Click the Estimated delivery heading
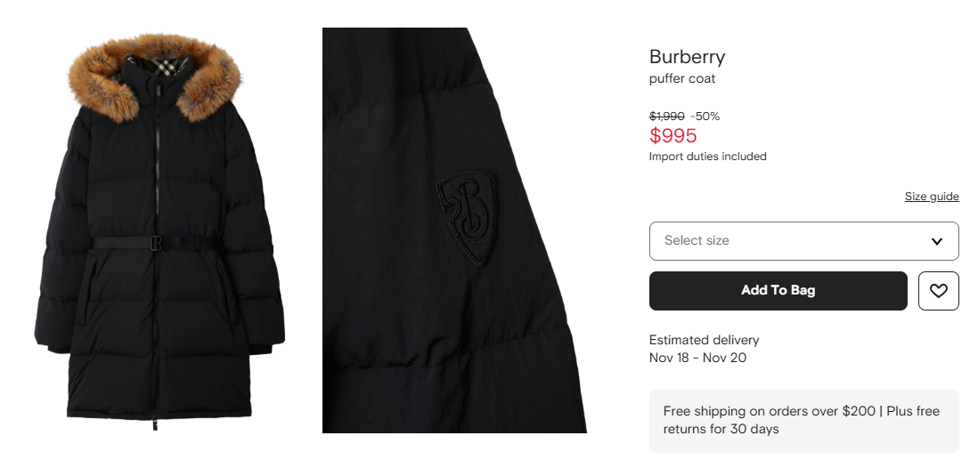 704,340
